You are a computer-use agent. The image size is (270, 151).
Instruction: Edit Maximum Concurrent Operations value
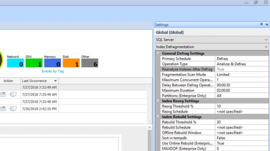pyautogui.click(x=242, y=80)
